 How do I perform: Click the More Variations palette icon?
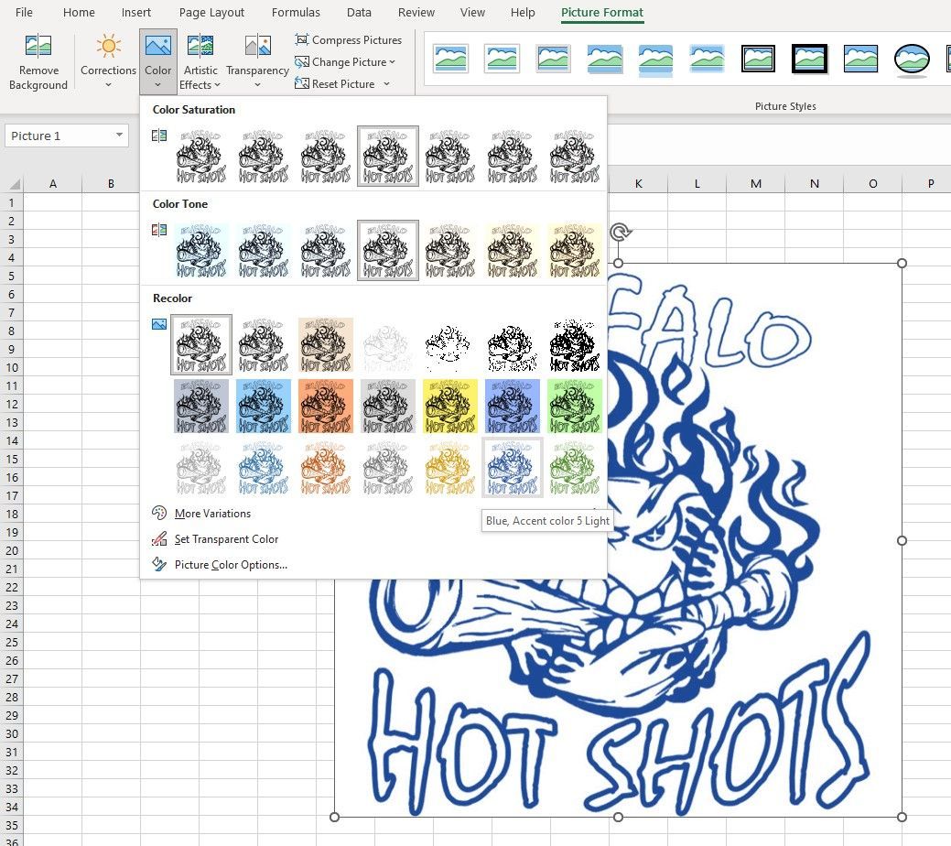tap(159, 513)
